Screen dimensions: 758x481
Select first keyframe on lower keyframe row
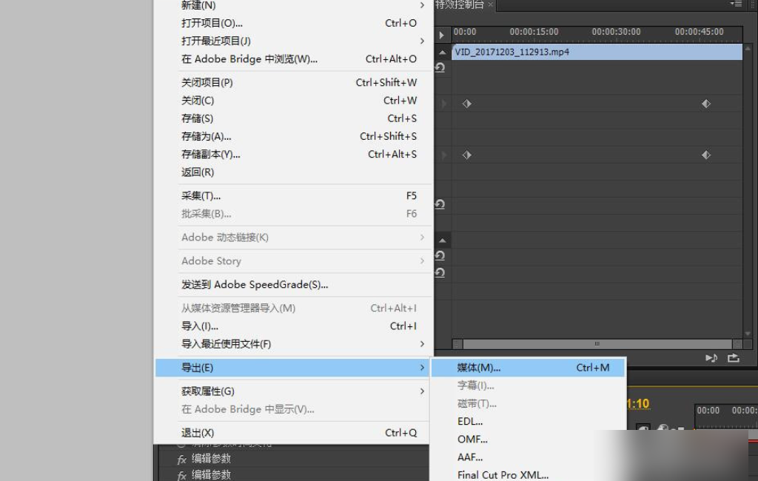(x=467, y=155)
